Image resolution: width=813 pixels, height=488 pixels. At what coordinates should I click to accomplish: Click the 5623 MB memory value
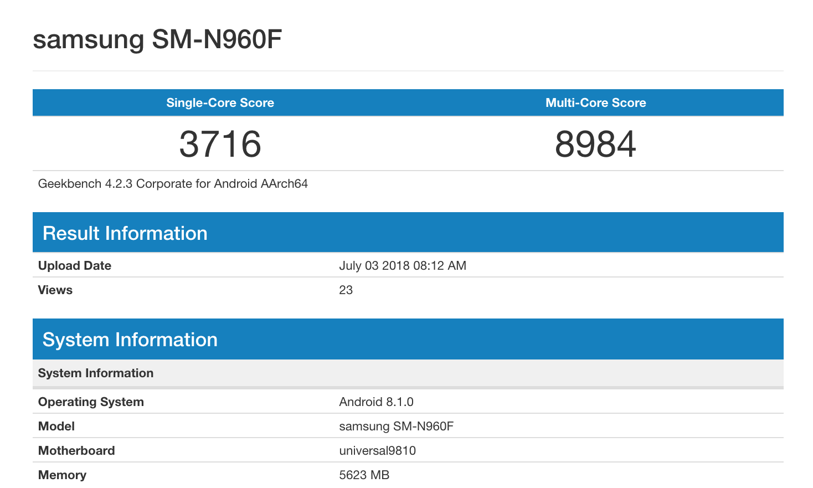pyautogui.click(x=364, y=475)
